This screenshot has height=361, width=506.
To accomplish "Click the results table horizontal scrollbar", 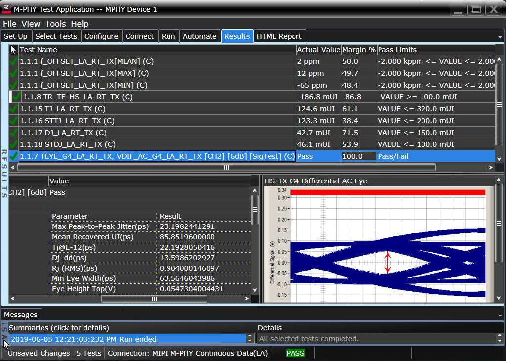I will point(226,168).
